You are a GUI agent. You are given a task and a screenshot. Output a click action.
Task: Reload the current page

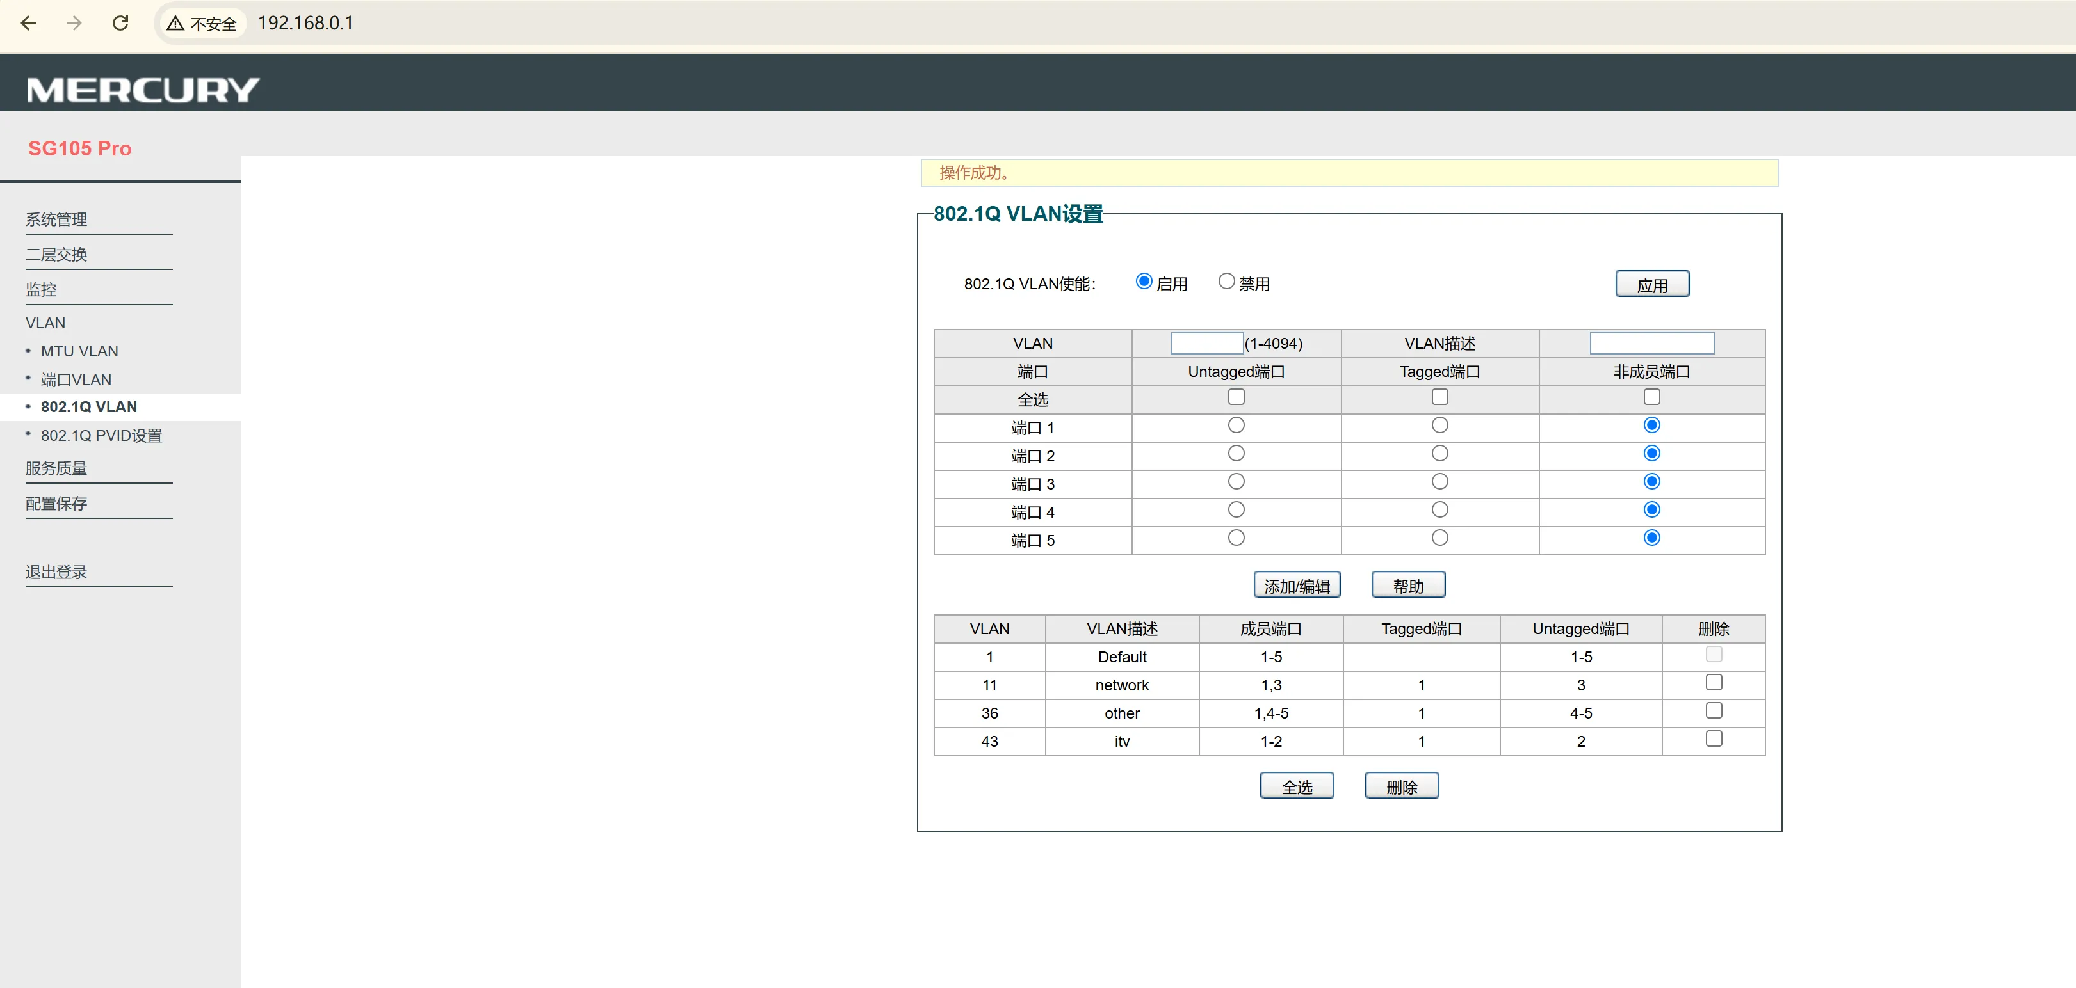[121, 23]
